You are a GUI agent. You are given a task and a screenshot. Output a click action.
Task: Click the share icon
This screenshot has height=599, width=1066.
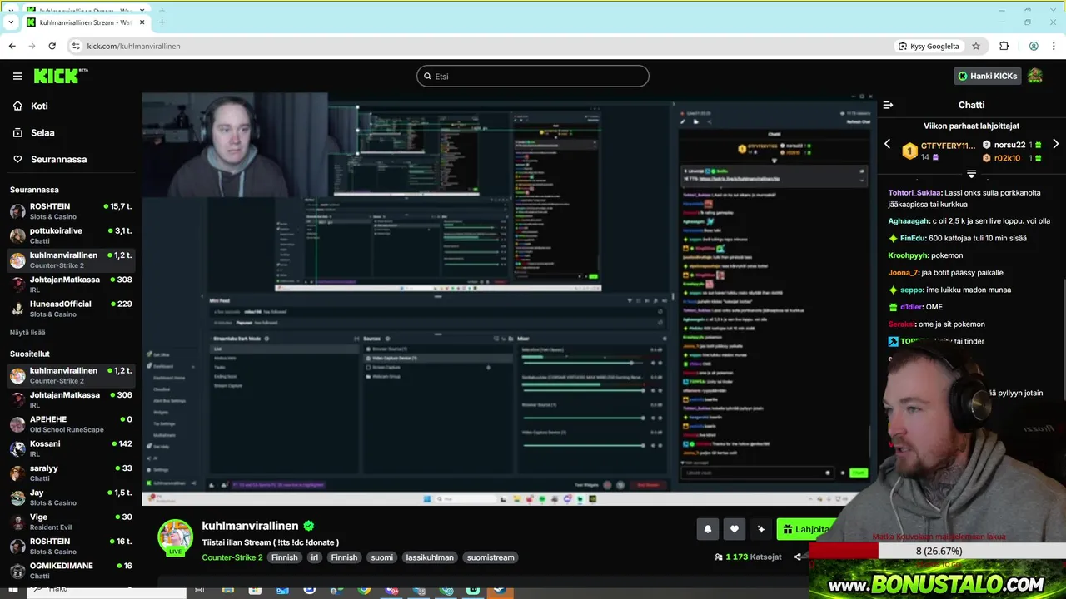pos(798,557)
